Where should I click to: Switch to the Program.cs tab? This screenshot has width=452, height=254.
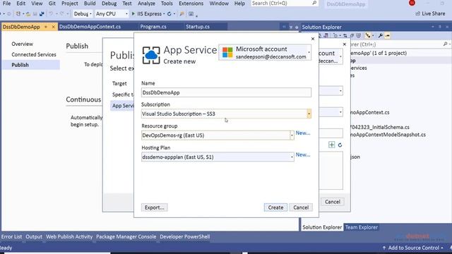[153, 27]
